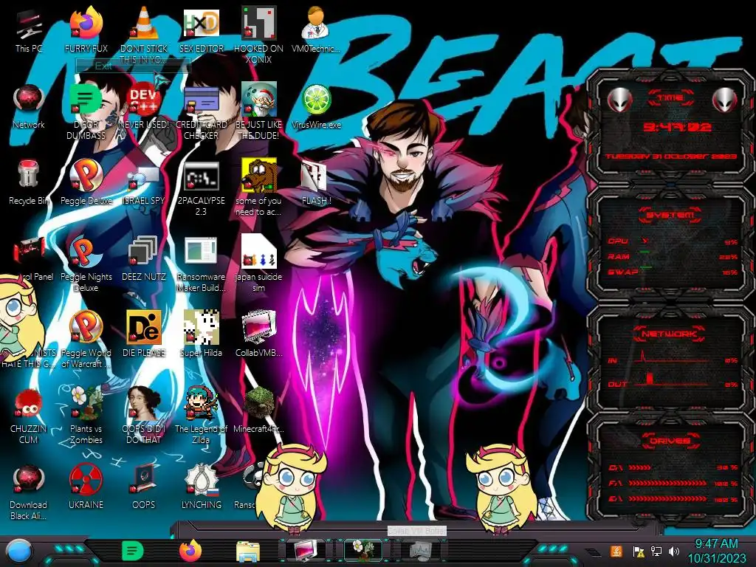
Task: Open the DIE PLEASE shortcut
Action: (x=144, y=334)
